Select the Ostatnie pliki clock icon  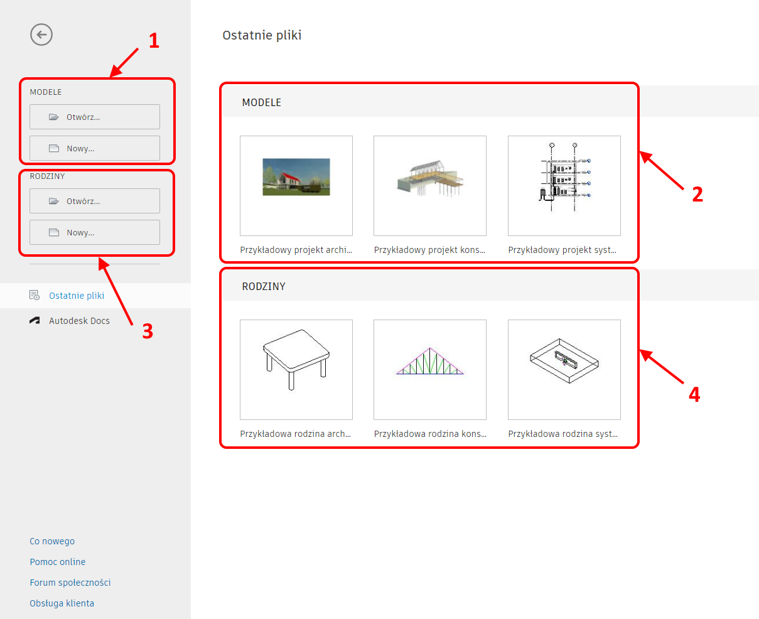click(35, 295)
